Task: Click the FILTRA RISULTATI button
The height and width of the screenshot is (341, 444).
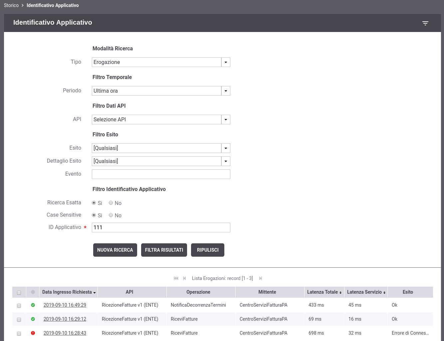Action: pos(164,250)
